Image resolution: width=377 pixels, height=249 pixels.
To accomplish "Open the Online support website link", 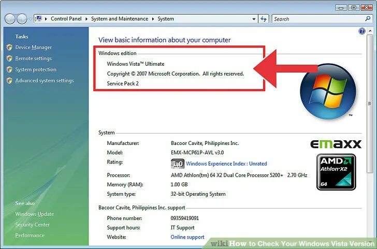I will coord(187,237).
